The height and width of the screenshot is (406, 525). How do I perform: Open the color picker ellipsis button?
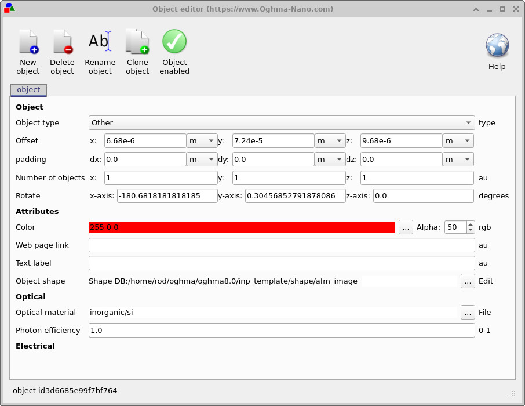pos(405,227)
